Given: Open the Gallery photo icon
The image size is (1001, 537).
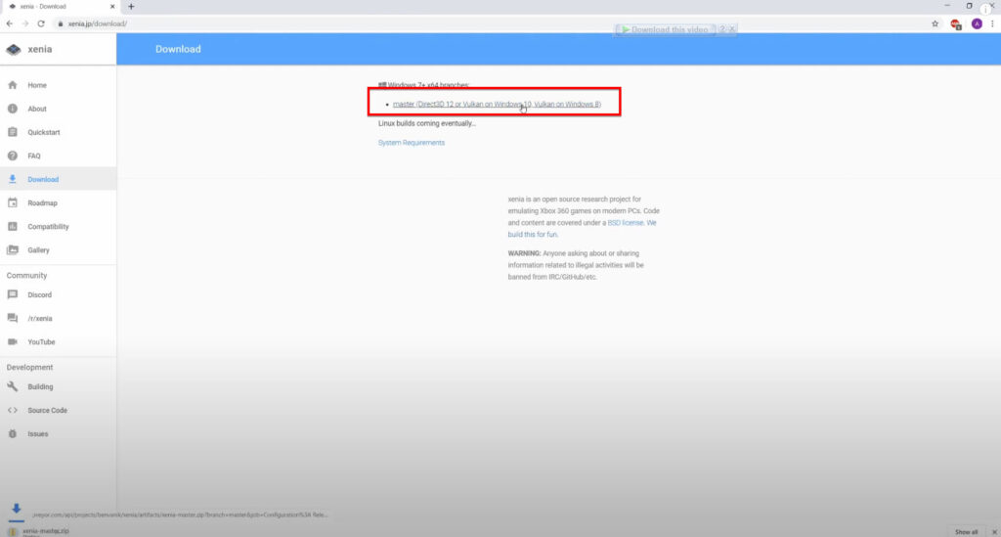Looking at the screenshot, I should [13, 249].
